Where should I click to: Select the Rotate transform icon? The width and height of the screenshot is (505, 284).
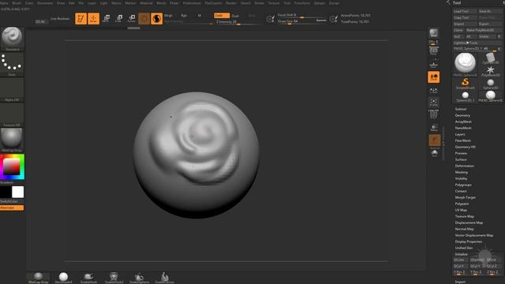[x=132, y=19]
